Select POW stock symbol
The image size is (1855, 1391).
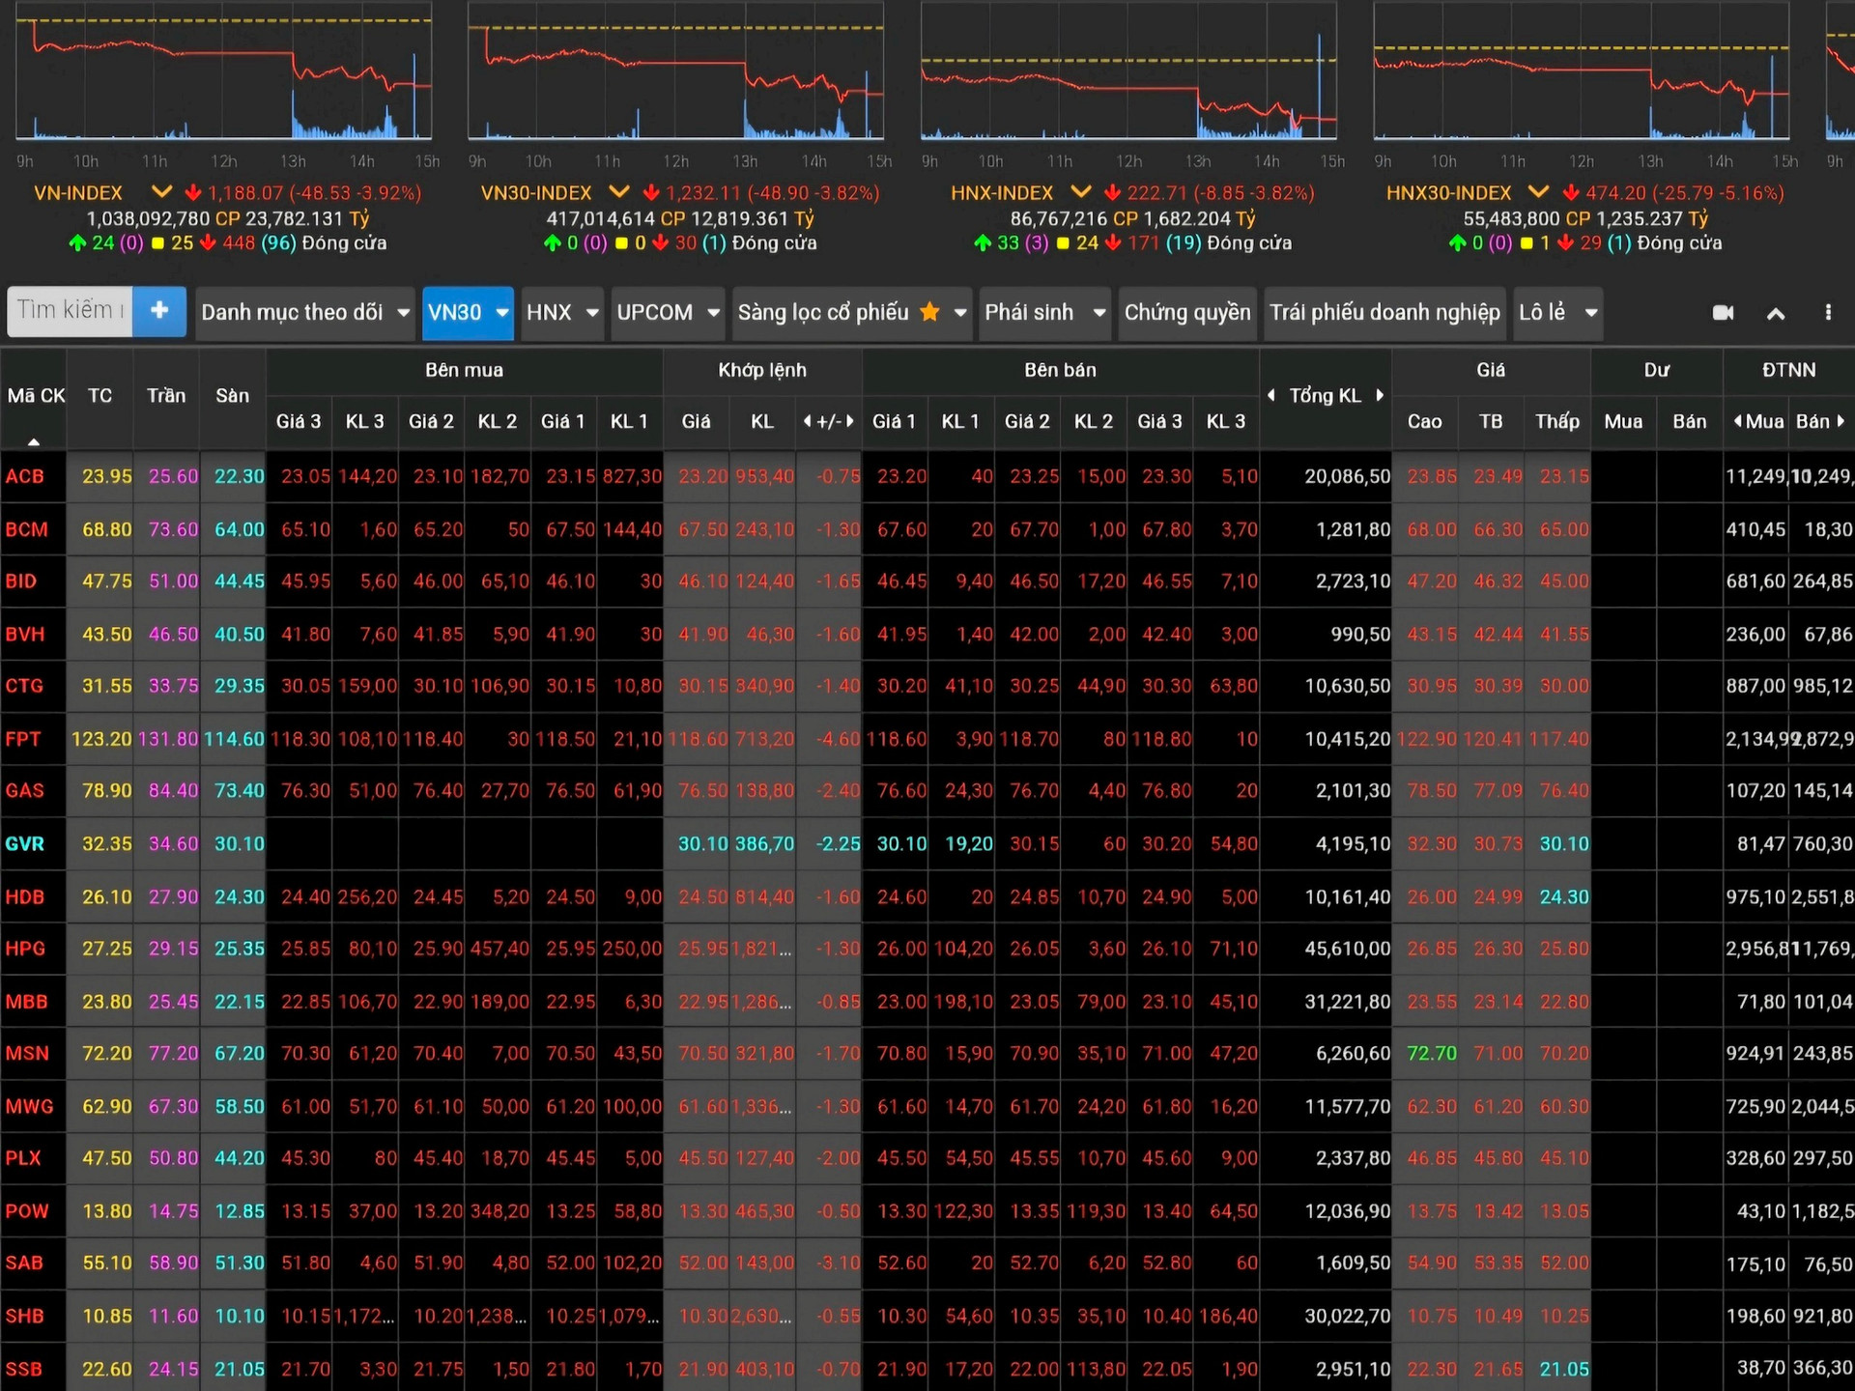pos(27,1211)
